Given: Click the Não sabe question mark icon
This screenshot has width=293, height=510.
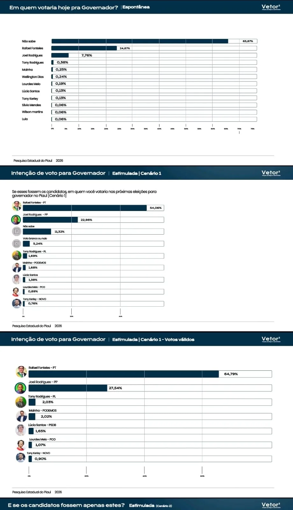Looking at the screenshot, I should tap(17, 231).
